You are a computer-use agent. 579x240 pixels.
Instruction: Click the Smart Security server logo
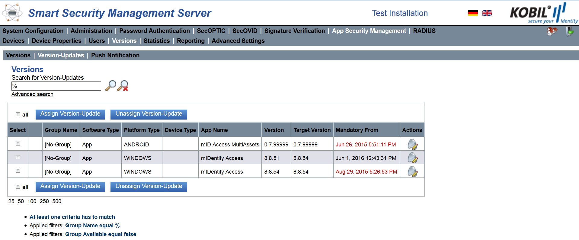(x=12, y=13)
